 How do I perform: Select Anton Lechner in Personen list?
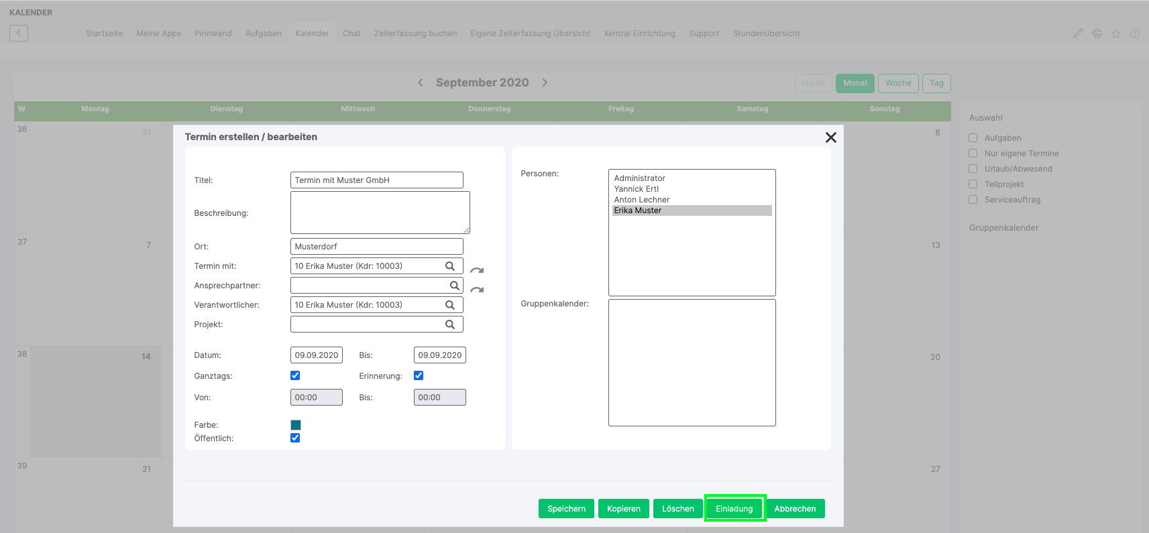pos(642,200)
